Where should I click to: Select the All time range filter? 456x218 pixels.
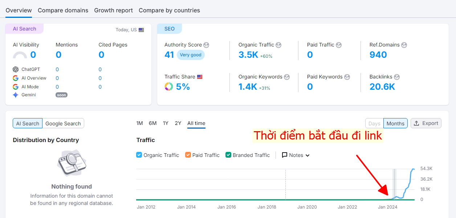pyautogui.click(x=196, y=123)
